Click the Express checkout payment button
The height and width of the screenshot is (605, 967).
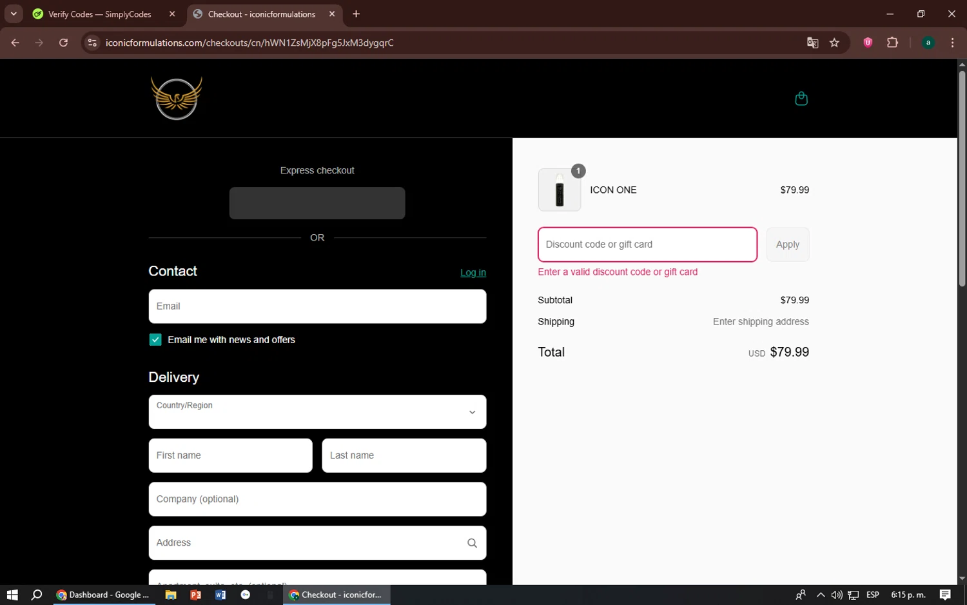point(317,203)
